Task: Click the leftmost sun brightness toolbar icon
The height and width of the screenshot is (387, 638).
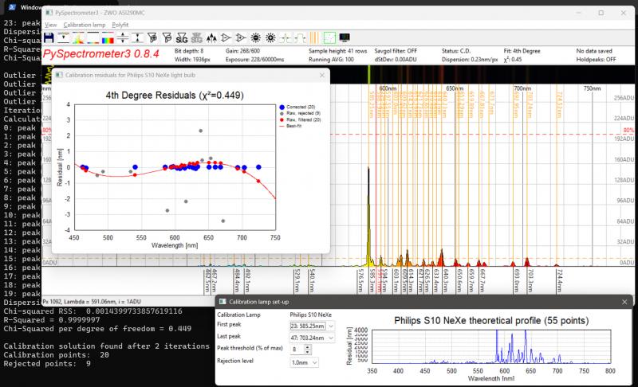Action: click(256, 37)
